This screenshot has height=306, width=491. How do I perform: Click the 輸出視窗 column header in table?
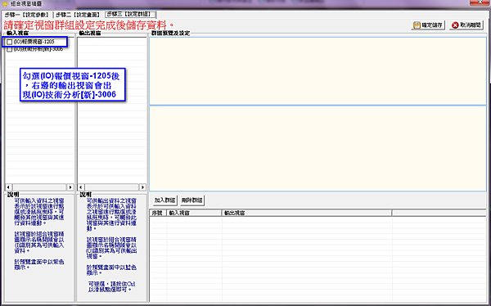click(x=307, y=213)
